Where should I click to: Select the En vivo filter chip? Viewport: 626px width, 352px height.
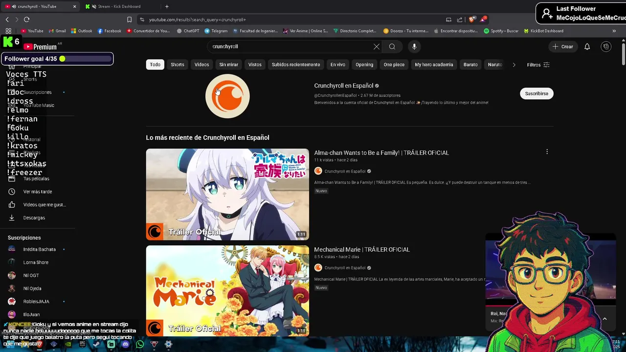pos(337,65)
